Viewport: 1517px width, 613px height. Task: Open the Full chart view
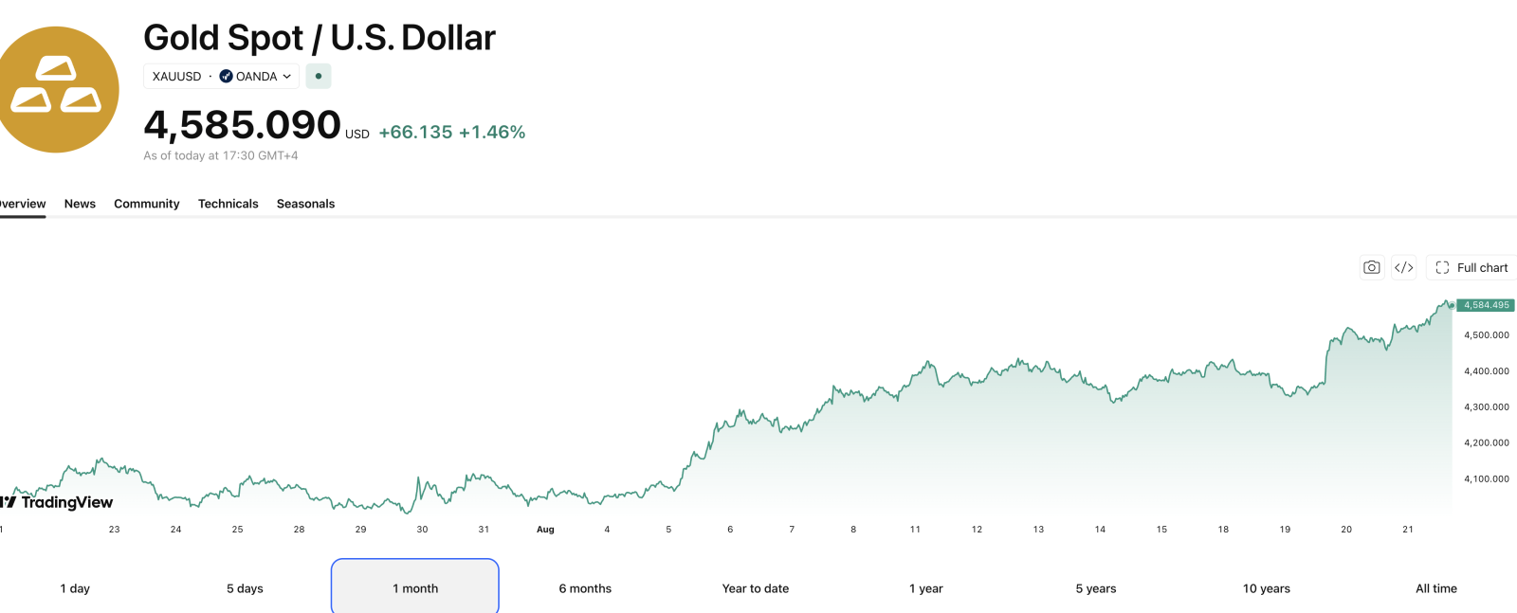point(1471,268)
